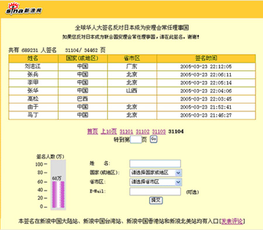Expand the 请选择国家或地区 dropdown

(x=155, y=173)
